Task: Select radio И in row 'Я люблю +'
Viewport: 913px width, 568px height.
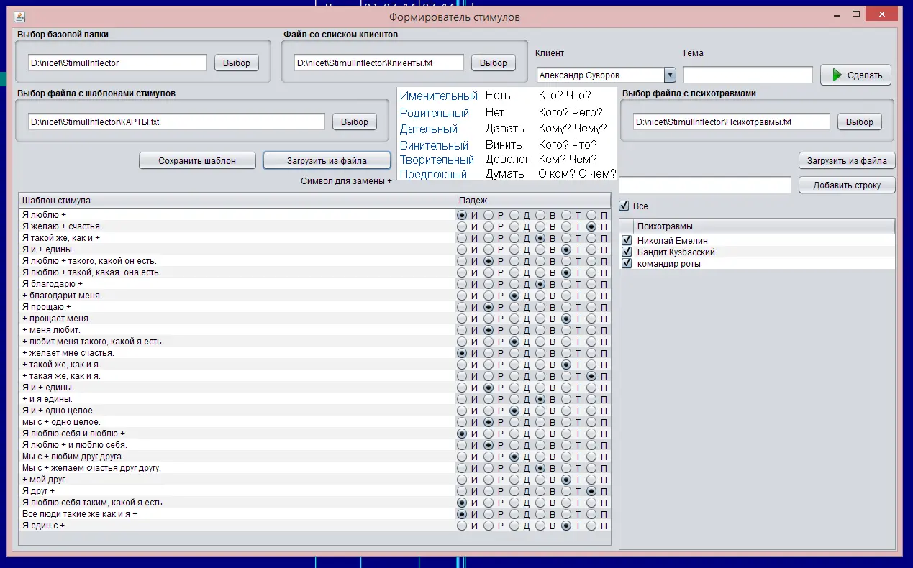Action: coord(462,214)
